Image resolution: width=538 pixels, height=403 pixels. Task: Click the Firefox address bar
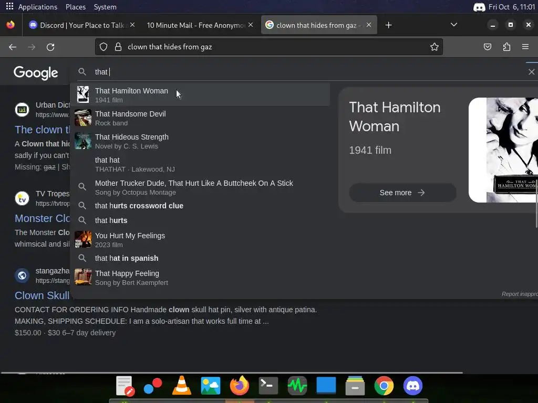268,47
